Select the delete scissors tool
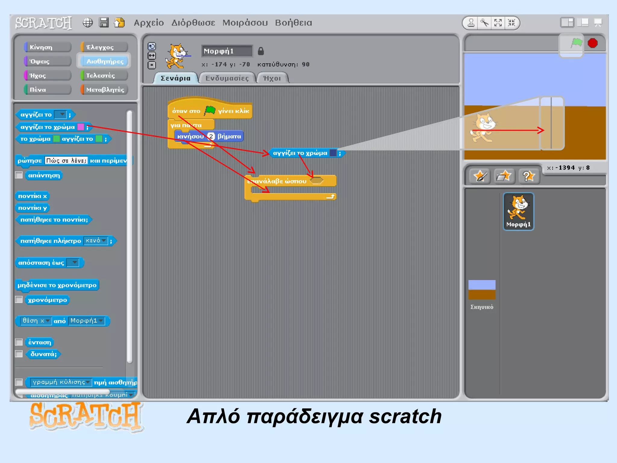 point(484,23)
